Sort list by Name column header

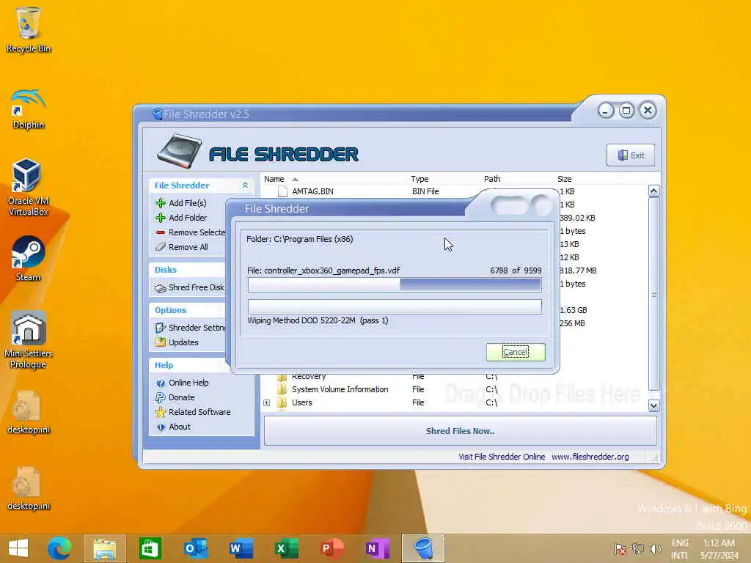[274, 179]
